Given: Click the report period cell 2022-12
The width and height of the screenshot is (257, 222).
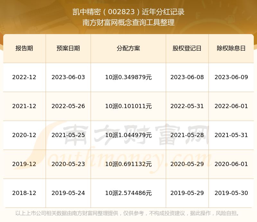Looking at the screenshot, I should [24, 77].
